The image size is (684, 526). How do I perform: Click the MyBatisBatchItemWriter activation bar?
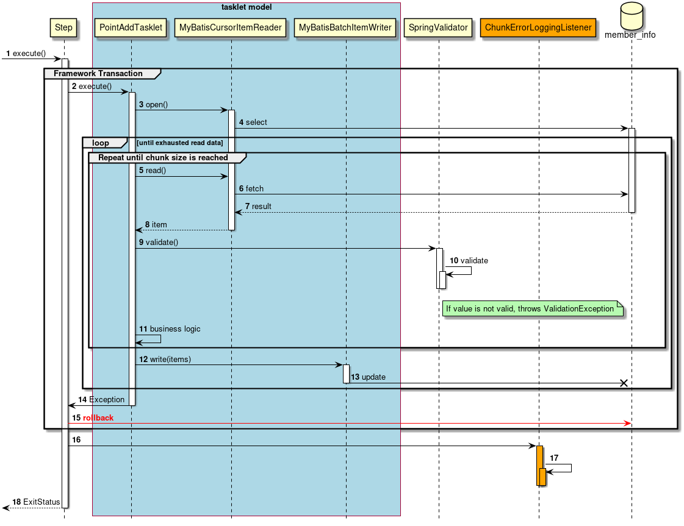(347, 374)
